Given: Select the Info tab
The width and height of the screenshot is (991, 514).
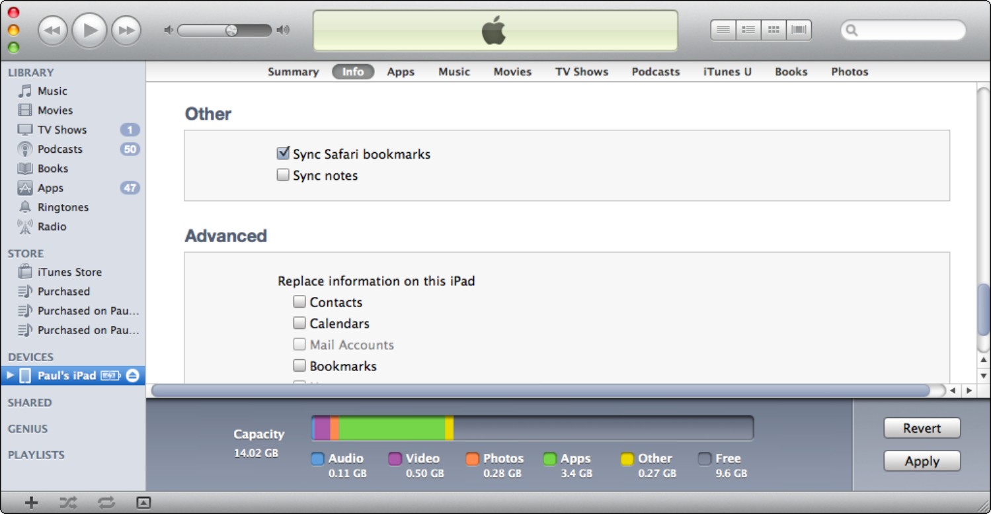Looking at the screenshot, I should (x=353, y=72).
